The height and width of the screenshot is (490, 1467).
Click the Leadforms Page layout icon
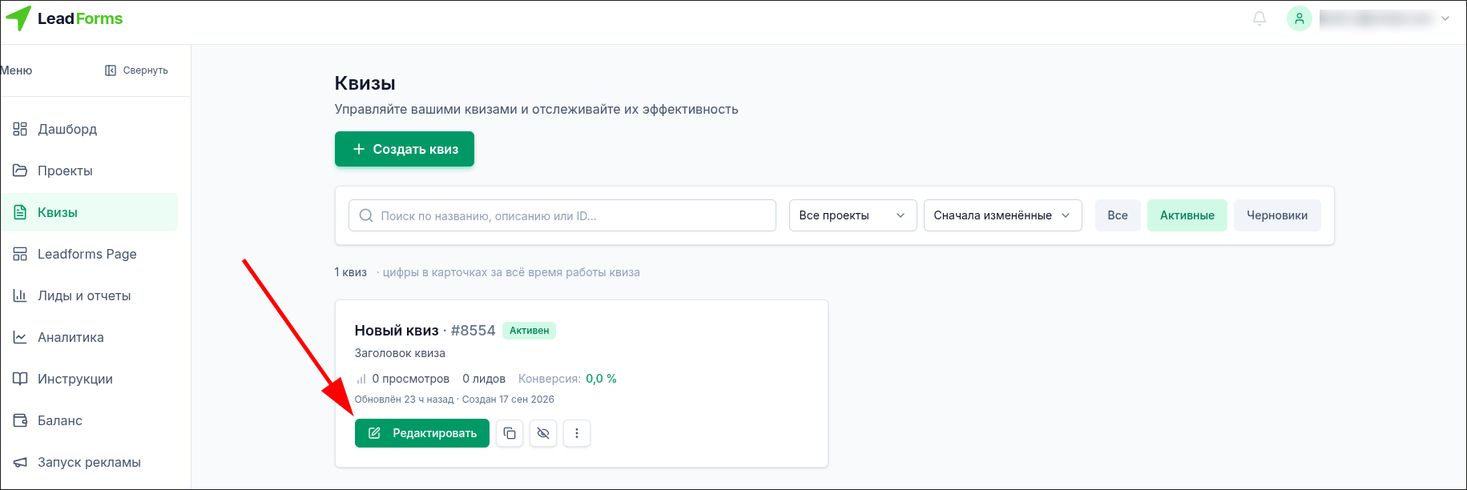(20, 254)
